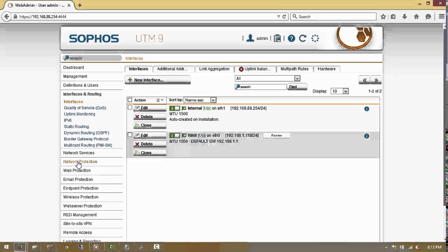Open the clipboard list icon in header
The height and width of the screenshot is (252, 448).
277,38
